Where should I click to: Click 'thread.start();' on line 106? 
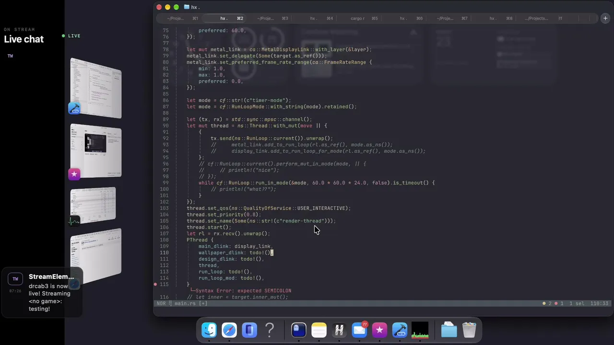tap(209, 227)
